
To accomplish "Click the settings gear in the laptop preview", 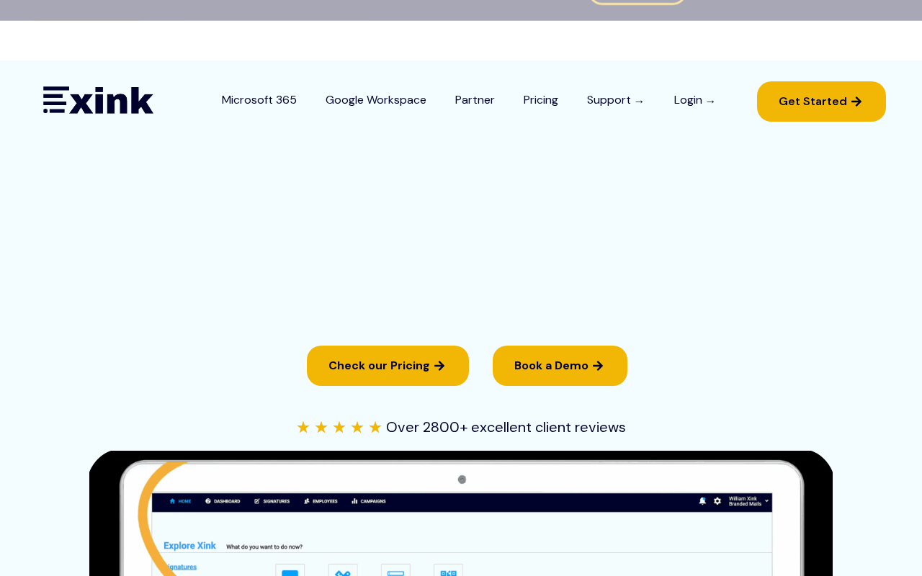I will (x=717, y=500).
